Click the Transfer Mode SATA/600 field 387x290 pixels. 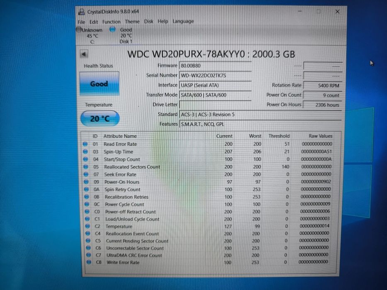pos(215,95)
